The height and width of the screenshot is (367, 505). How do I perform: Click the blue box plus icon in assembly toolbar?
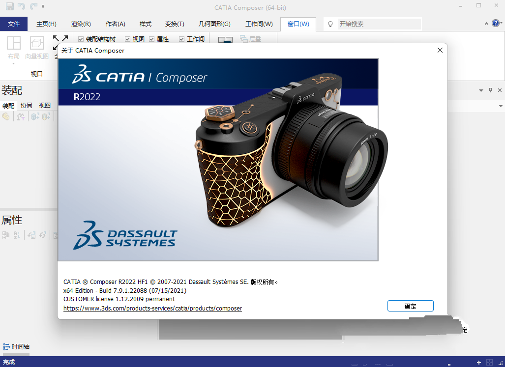click(x=35, y=116)
